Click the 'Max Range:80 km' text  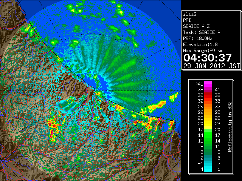click(x=203, y=51)
